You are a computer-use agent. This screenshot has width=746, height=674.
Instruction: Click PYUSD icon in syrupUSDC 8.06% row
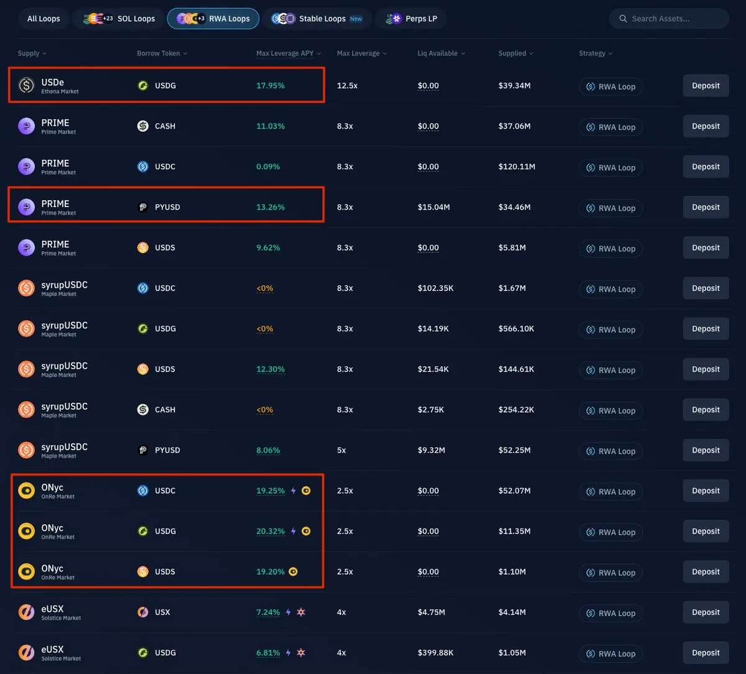pyautogui.click(x=143, y=450)
